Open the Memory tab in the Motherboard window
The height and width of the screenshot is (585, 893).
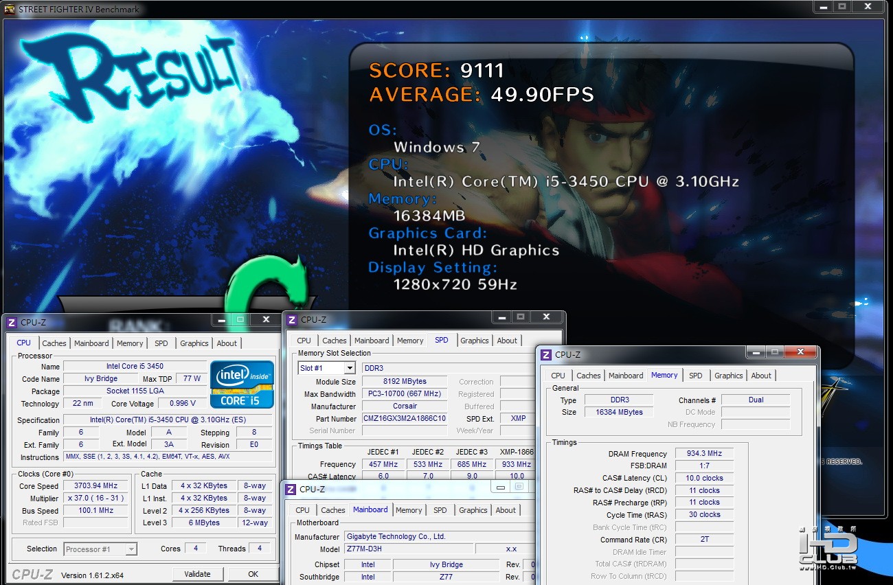point(409,510)
